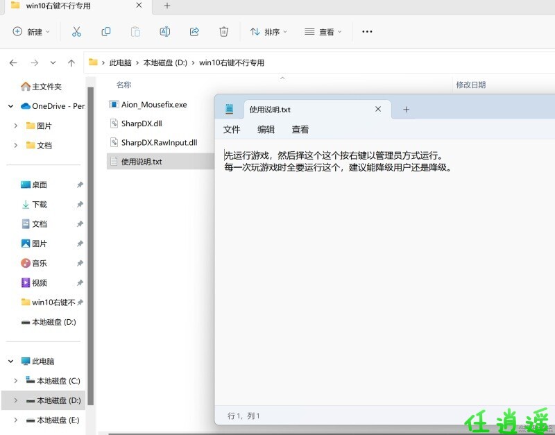Expand the 新建 new item dropdown
The image size is (555, 435).
coord(32,32)
